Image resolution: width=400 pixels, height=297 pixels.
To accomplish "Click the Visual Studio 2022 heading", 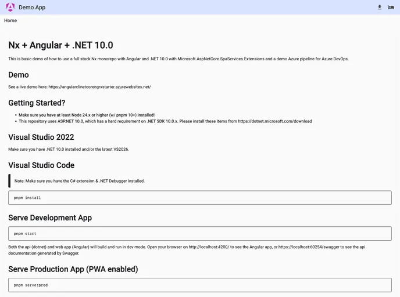I will tap(41, 137).
